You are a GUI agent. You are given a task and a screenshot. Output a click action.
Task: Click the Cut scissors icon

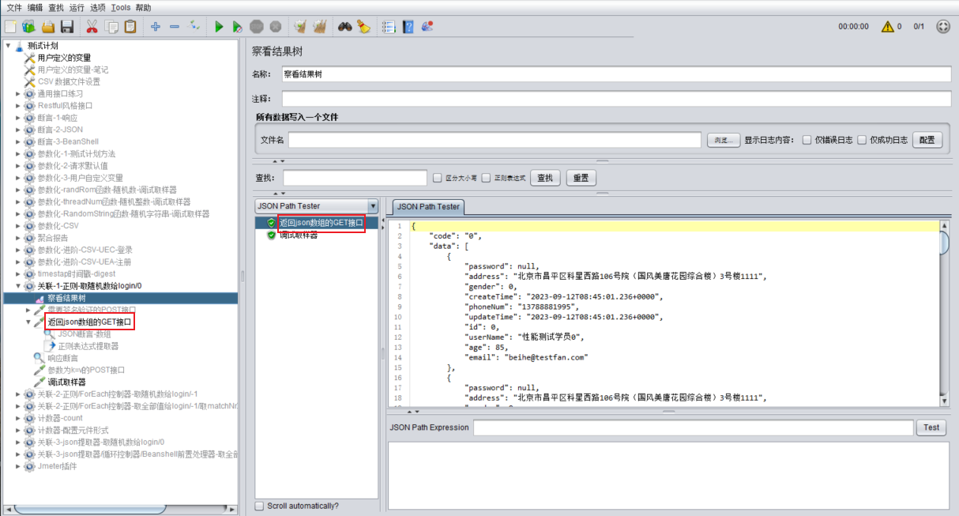tap(92, 27)
